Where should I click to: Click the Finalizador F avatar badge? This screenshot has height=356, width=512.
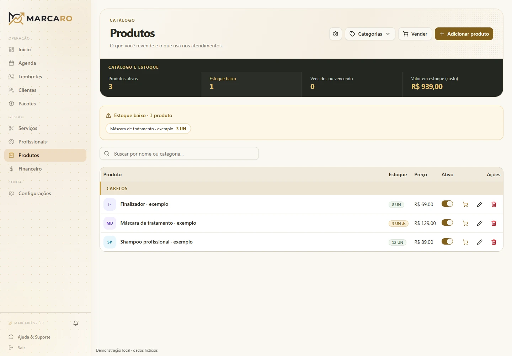pos(110,204)
